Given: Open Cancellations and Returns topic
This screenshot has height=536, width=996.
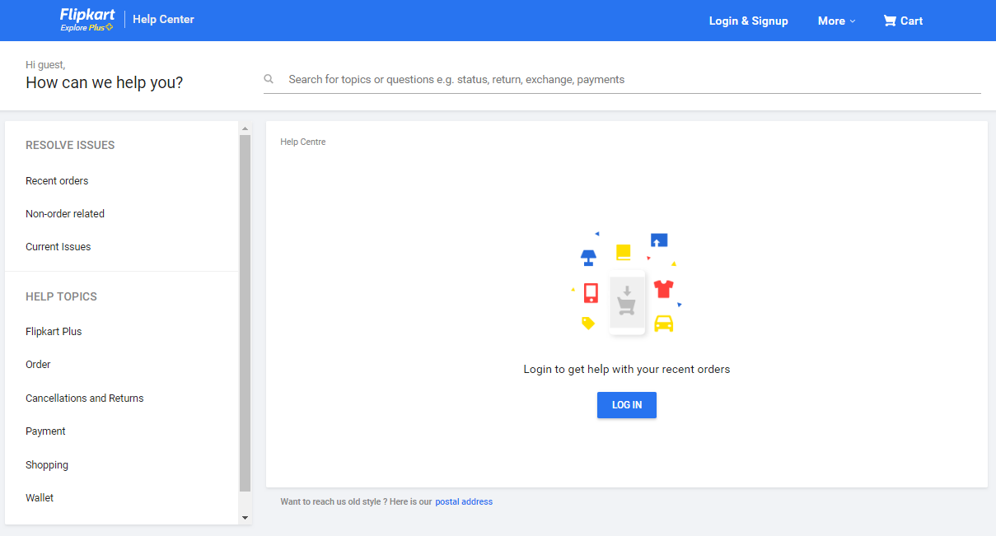Looking at the screenshot, I should point(84,398).
